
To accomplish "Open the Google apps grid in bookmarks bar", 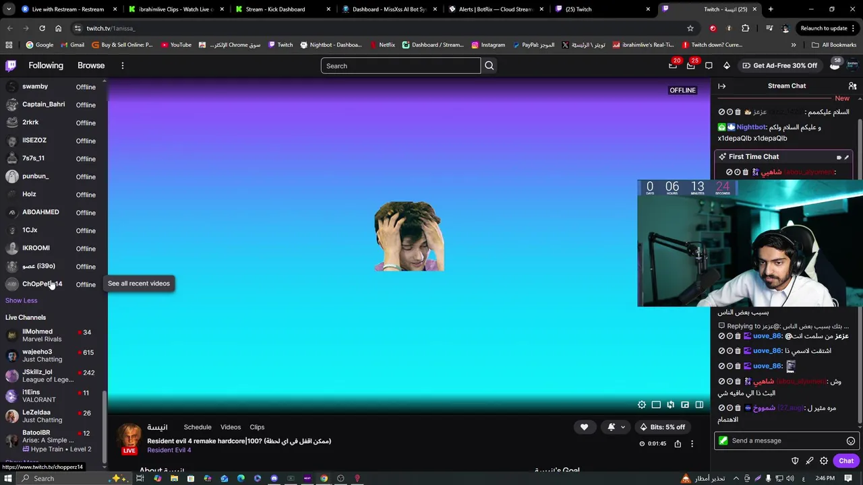I will (9, 45).
